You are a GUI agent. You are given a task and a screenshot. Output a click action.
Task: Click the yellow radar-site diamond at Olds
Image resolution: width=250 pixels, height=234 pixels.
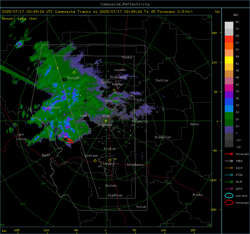(x=106, y=121)
